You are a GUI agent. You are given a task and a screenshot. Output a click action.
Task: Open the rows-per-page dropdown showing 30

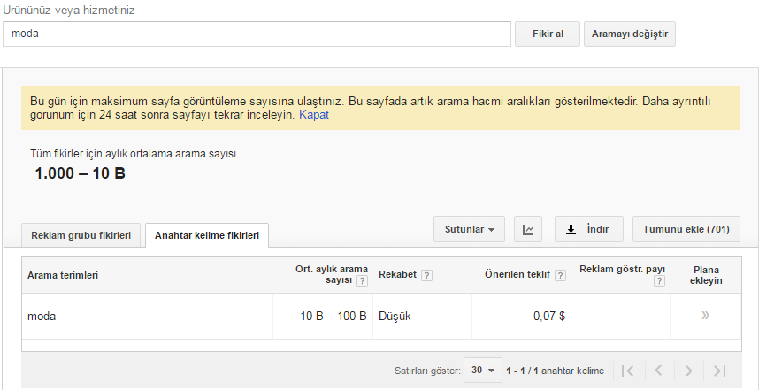482,371
